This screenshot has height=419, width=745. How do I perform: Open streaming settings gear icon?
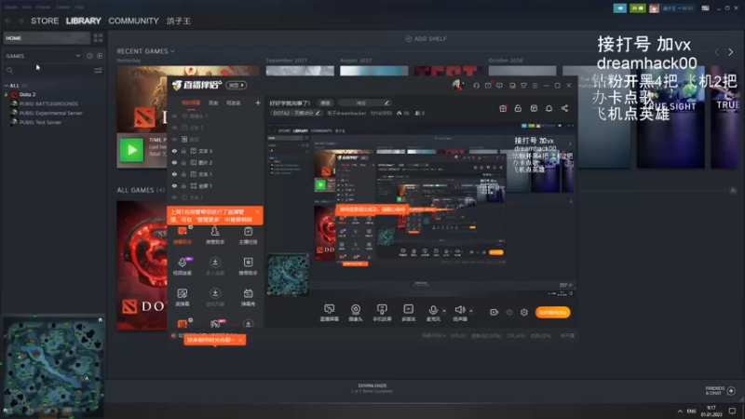coord(524,312)
